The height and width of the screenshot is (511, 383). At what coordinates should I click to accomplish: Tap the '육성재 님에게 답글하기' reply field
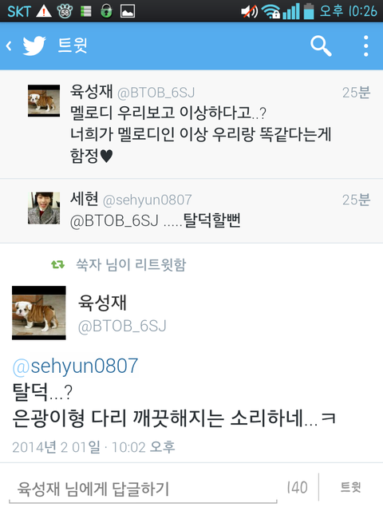click(143, 488)
